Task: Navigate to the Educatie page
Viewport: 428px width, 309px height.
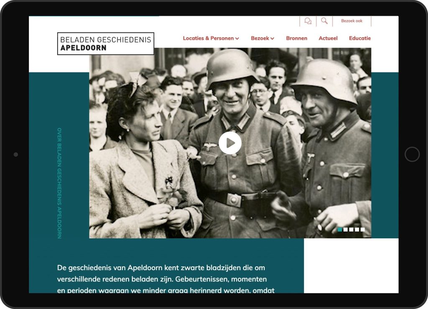Action: coord(359,38)
